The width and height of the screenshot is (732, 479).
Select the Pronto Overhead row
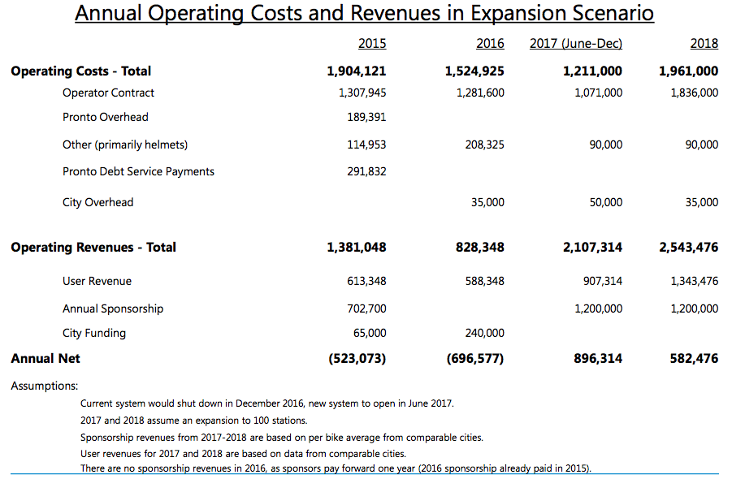point(106,117)
